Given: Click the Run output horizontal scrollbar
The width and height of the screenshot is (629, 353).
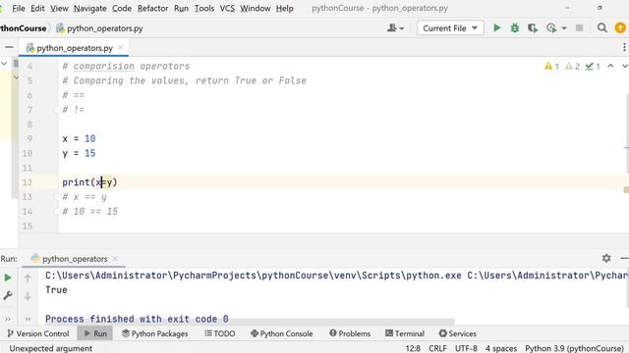Looking at the screenshot, I should 250,322.
